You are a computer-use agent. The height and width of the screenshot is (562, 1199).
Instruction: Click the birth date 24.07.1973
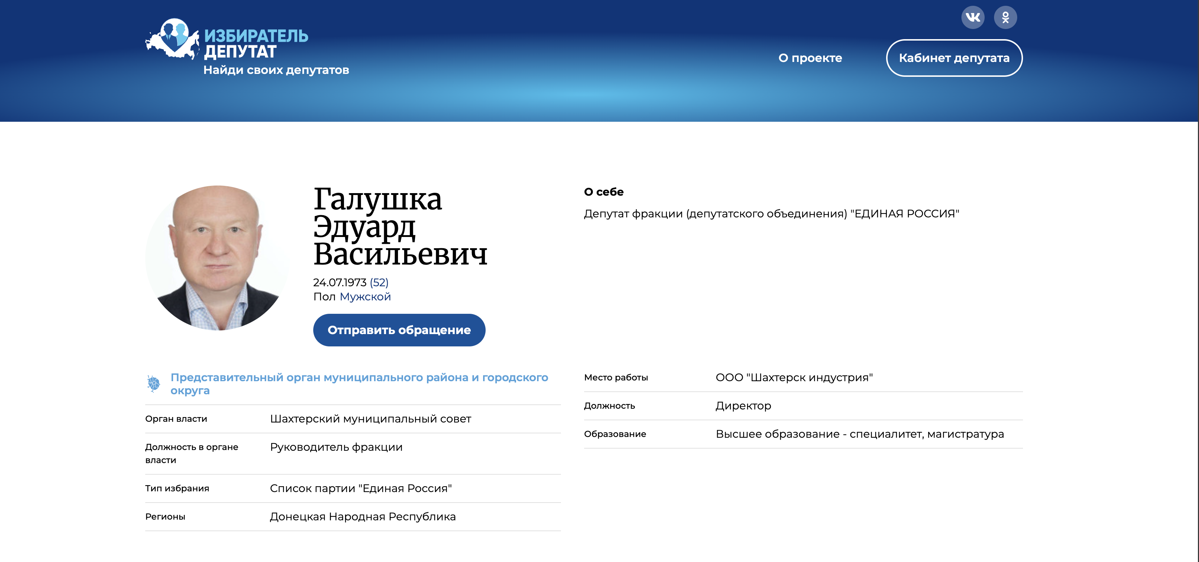[340, 283]
